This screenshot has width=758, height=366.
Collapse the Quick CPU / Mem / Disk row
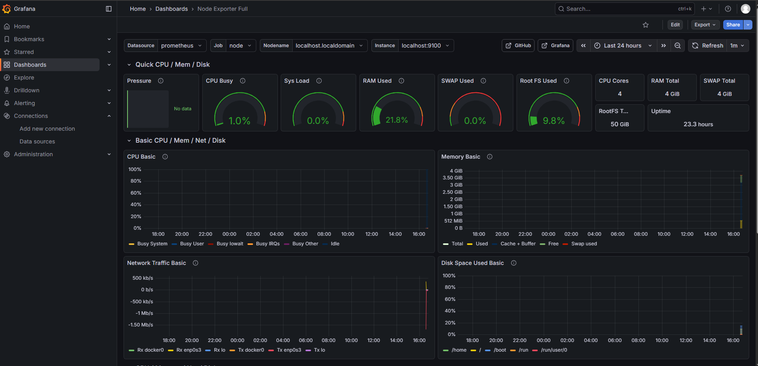129,65
